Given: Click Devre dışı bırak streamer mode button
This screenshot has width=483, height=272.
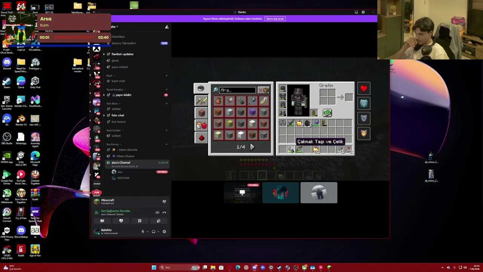Looking at the screenshot, I should click(x=275, y=19).
